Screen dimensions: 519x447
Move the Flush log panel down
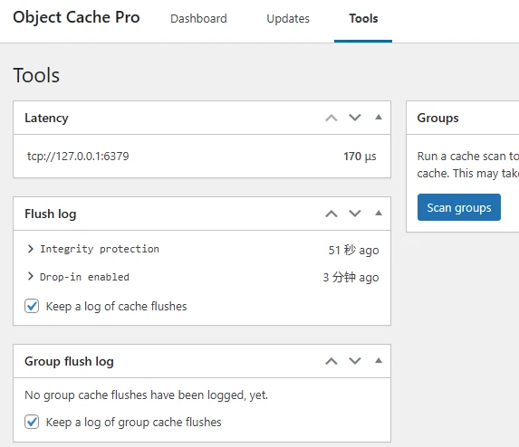coord(355,214)
